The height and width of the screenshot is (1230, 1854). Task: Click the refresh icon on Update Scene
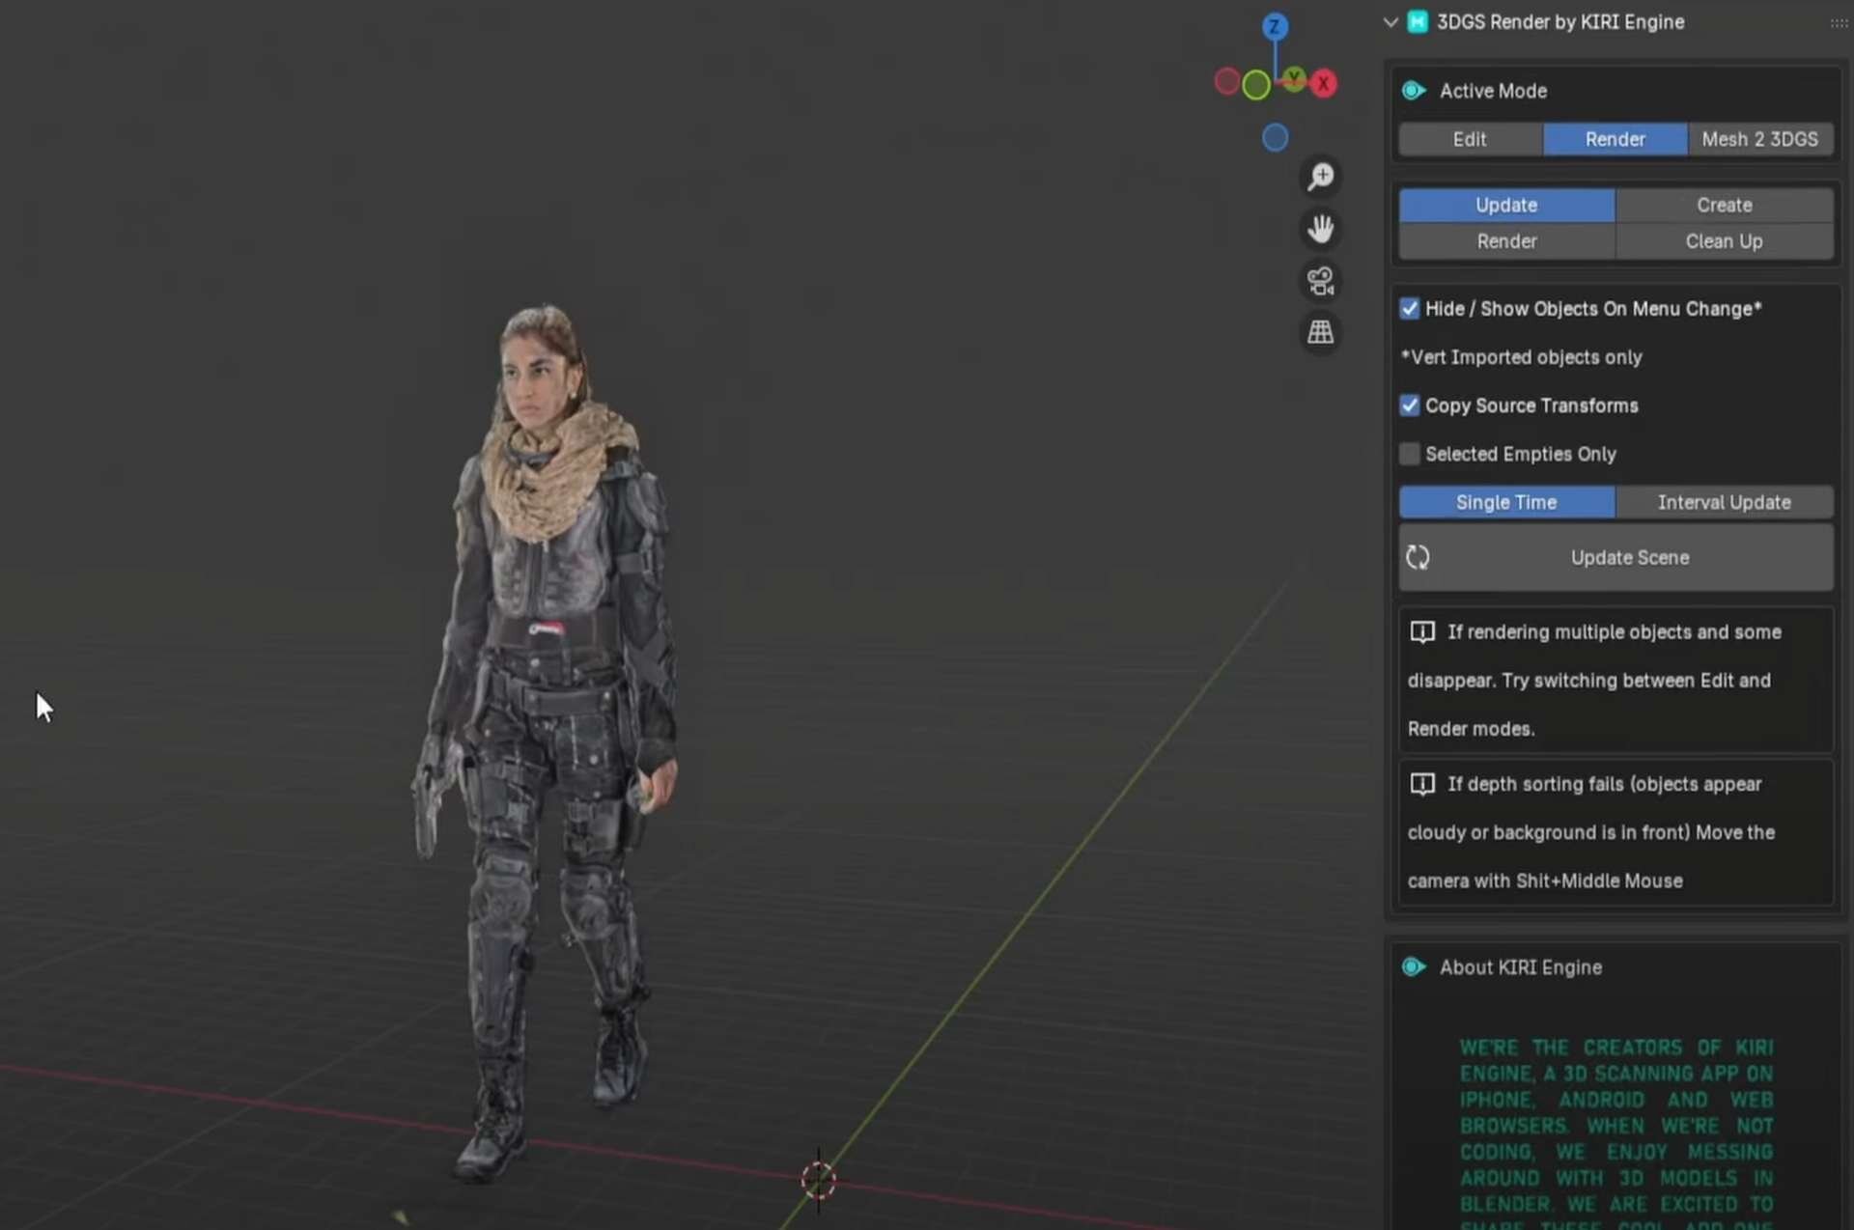(x=1418, y=557)
